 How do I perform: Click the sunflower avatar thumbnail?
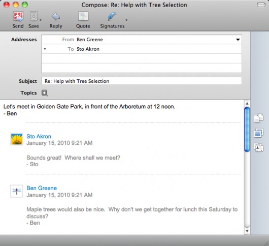pyautogui.click(x=17, y=139)
